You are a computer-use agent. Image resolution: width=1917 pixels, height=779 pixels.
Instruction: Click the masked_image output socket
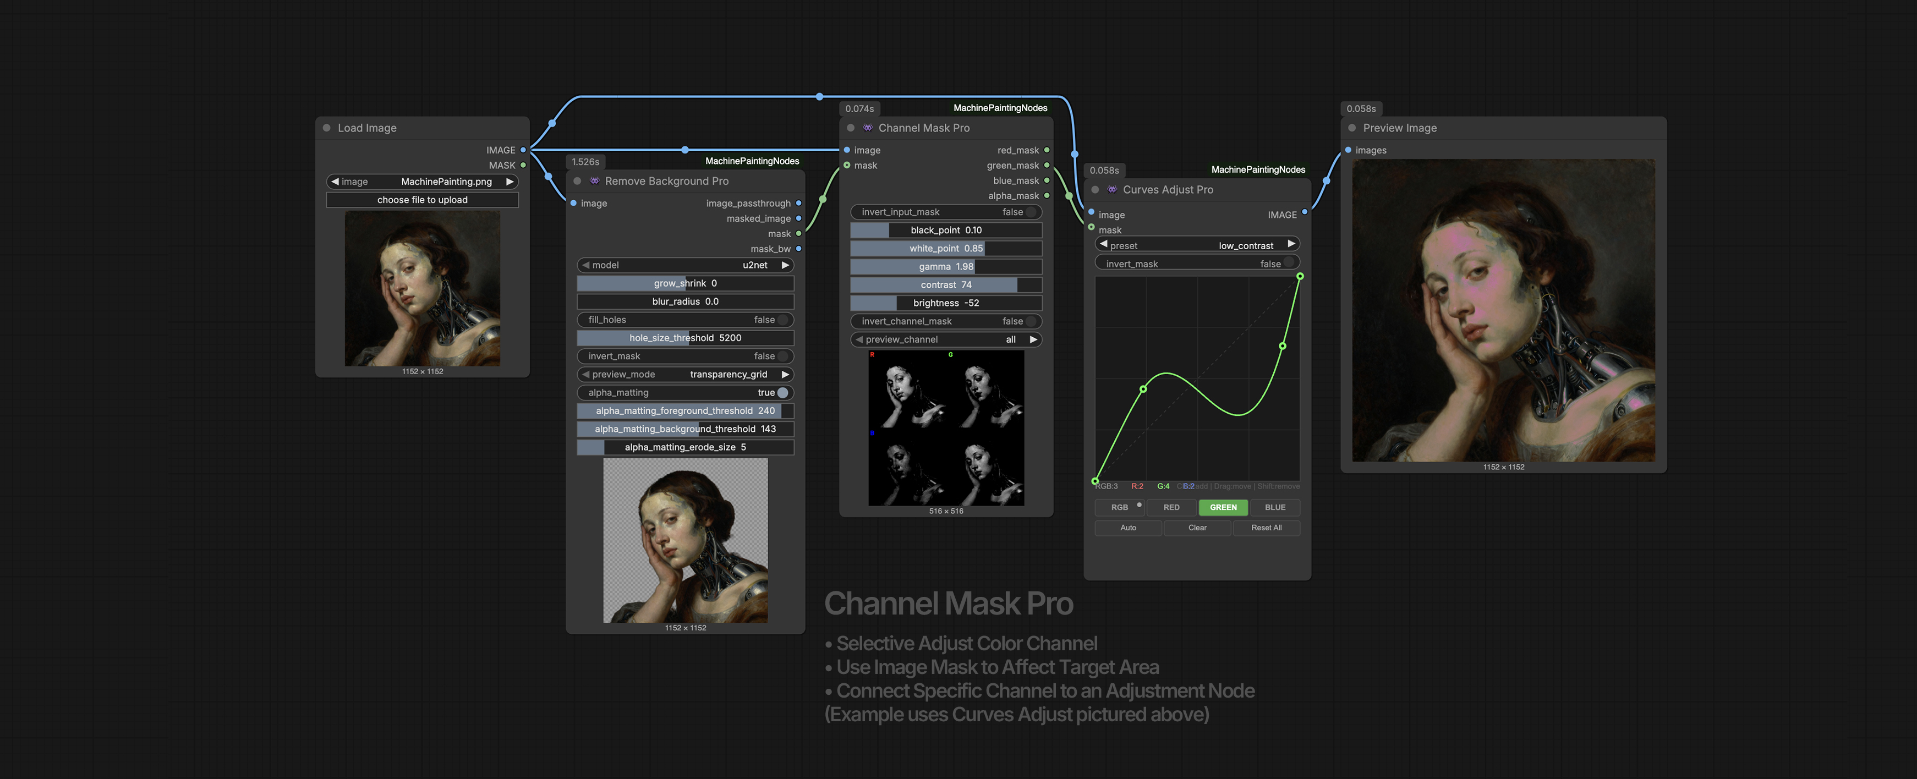click(x=798, y=219)
